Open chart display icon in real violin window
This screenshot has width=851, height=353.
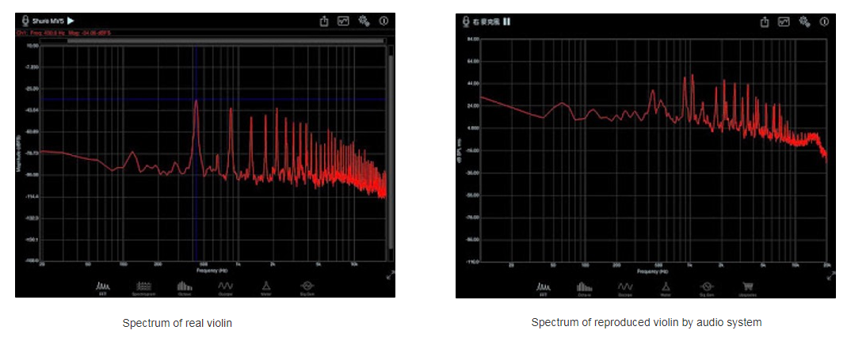[x=343, y=21]
